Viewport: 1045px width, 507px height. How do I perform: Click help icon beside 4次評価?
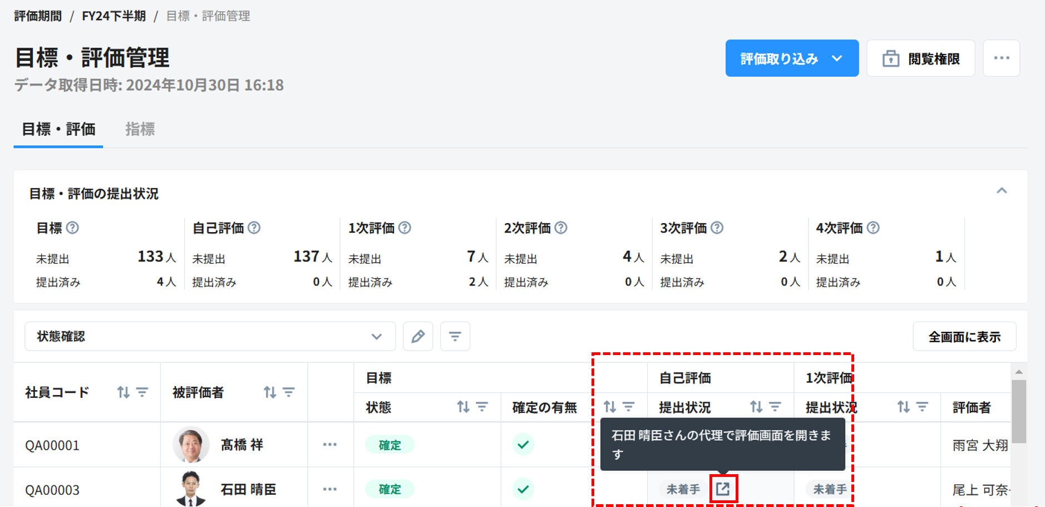pos(873,228)
